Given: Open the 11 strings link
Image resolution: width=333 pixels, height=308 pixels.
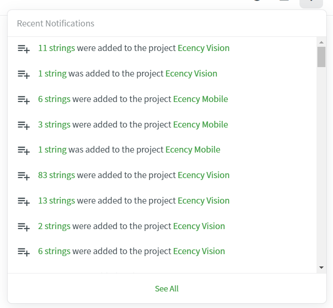Looking at the screenshot, I should pos(57,48).
